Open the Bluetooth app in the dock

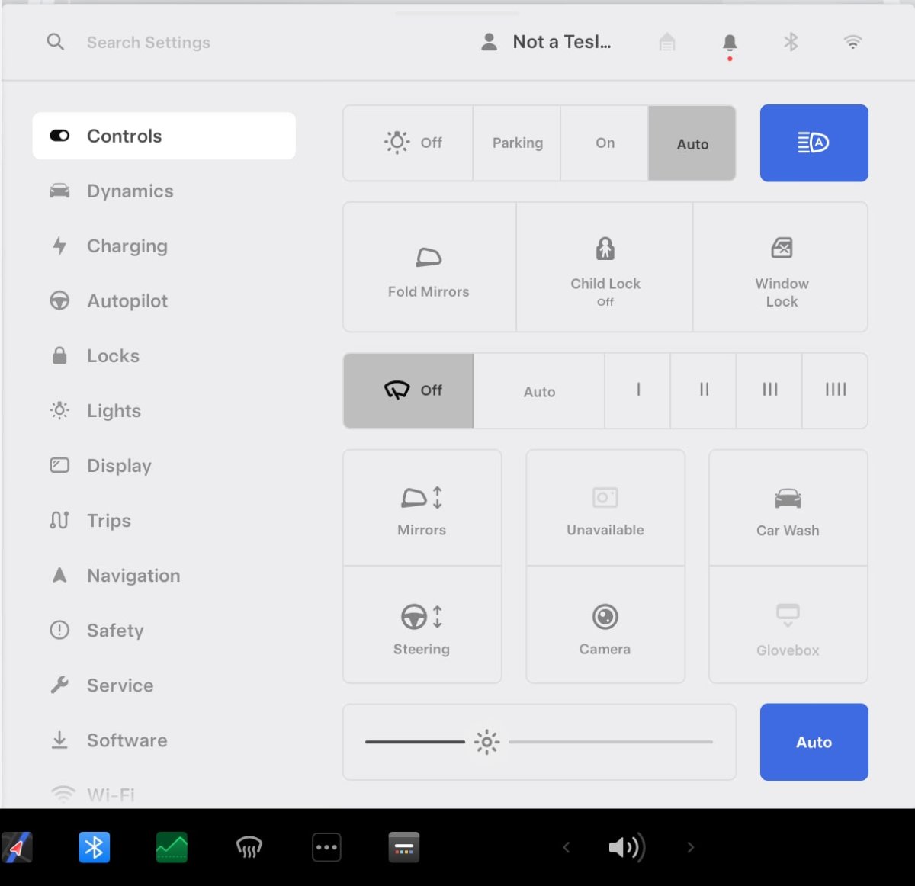95,847
